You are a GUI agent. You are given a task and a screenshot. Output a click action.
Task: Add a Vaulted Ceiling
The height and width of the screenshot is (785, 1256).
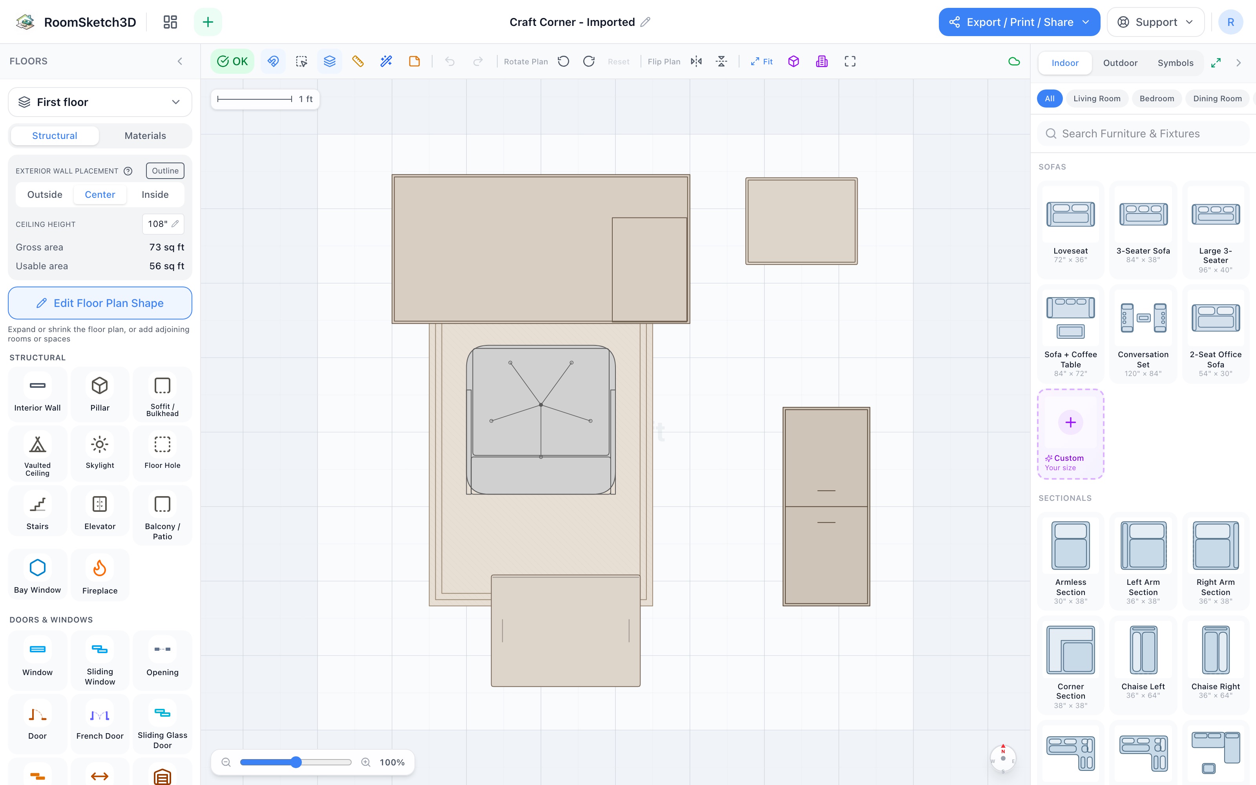tap(37, 454)
